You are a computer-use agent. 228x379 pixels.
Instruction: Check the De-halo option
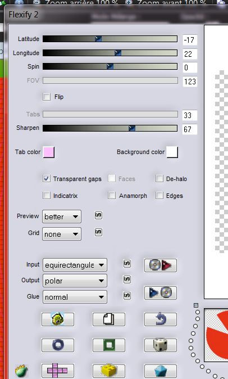click(159, 179)
